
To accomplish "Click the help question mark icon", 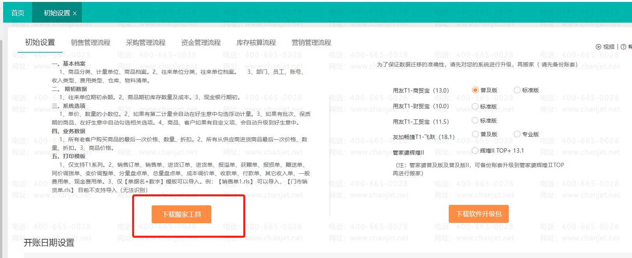I will coord(623,47).
